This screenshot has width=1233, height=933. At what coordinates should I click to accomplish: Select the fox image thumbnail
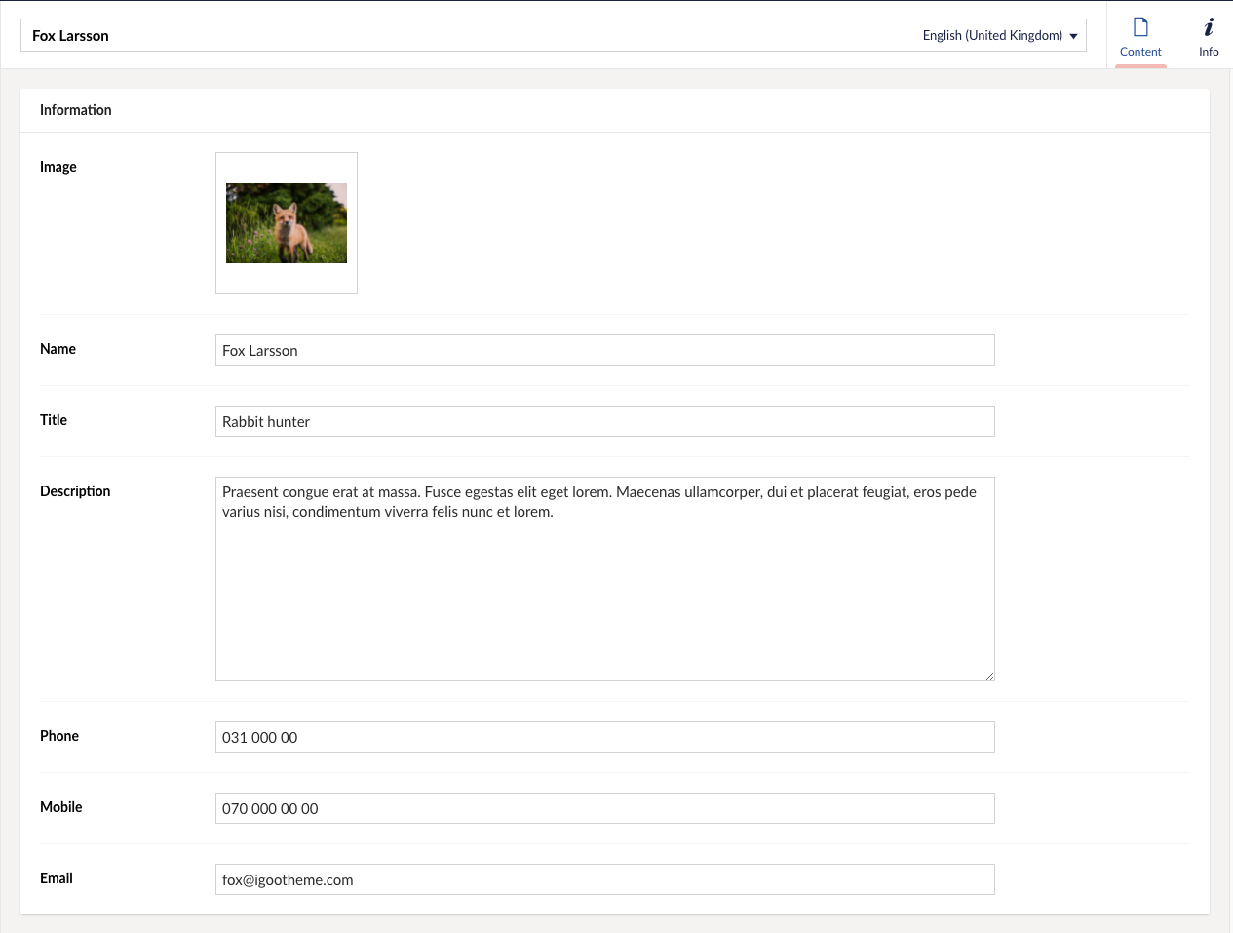[287, 223]
